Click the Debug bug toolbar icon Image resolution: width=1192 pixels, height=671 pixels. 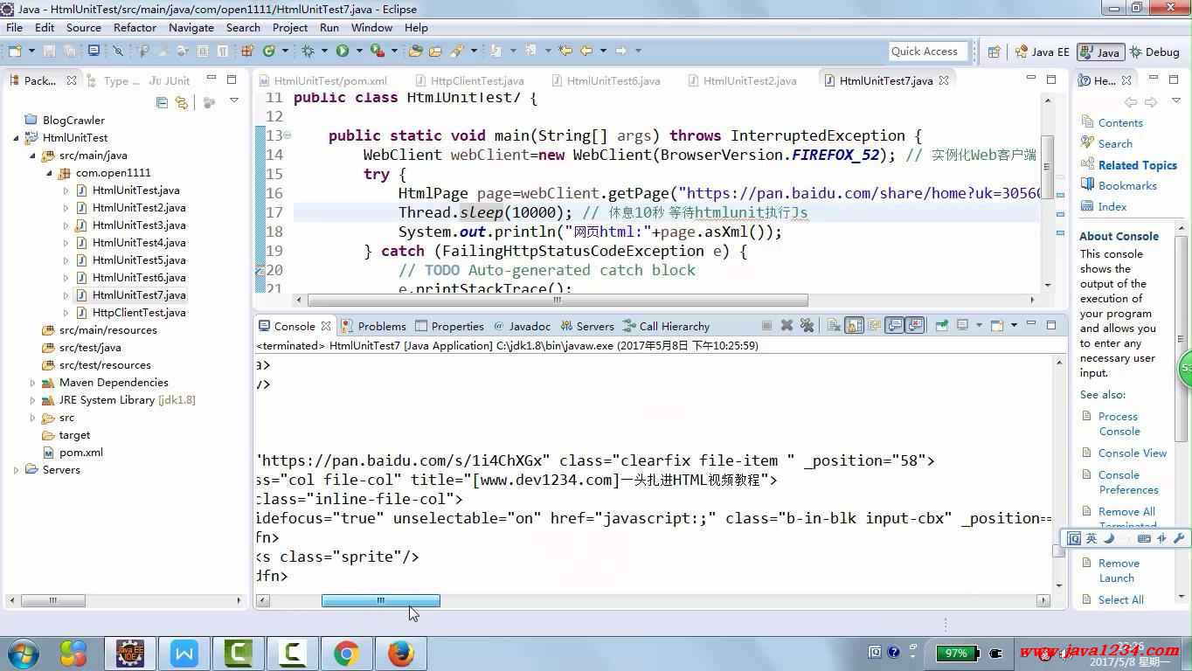(308, 51)
